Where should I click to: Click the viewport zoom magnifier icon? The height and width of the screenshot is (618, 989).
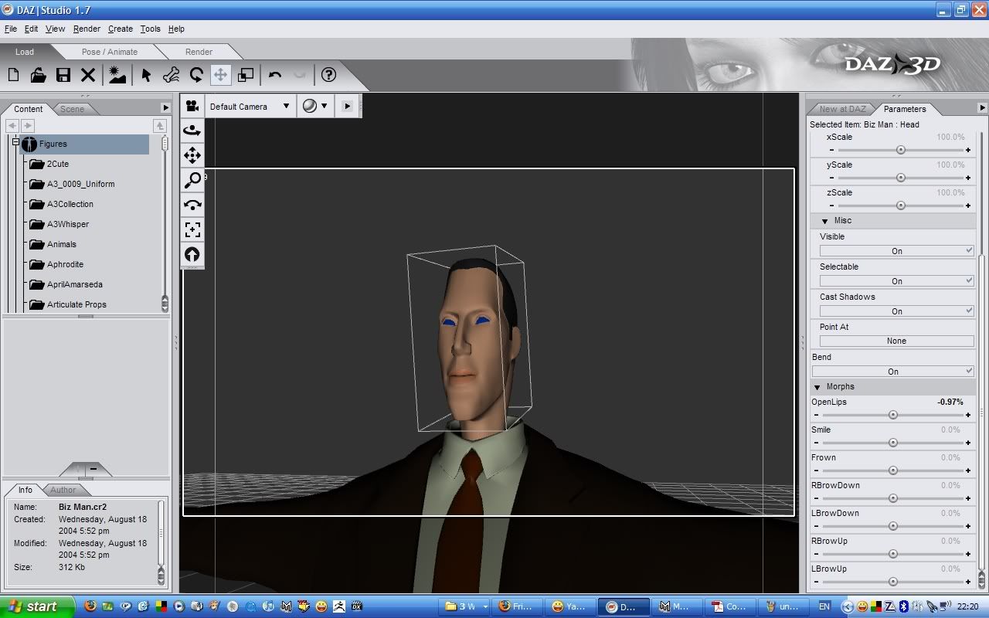[x=192, y=180]
